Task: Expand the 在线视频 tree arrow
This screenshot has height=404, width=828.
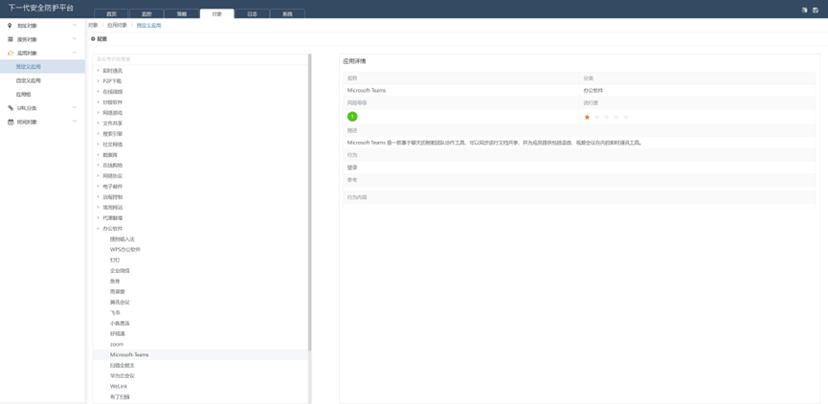Action: click(99, 91)
